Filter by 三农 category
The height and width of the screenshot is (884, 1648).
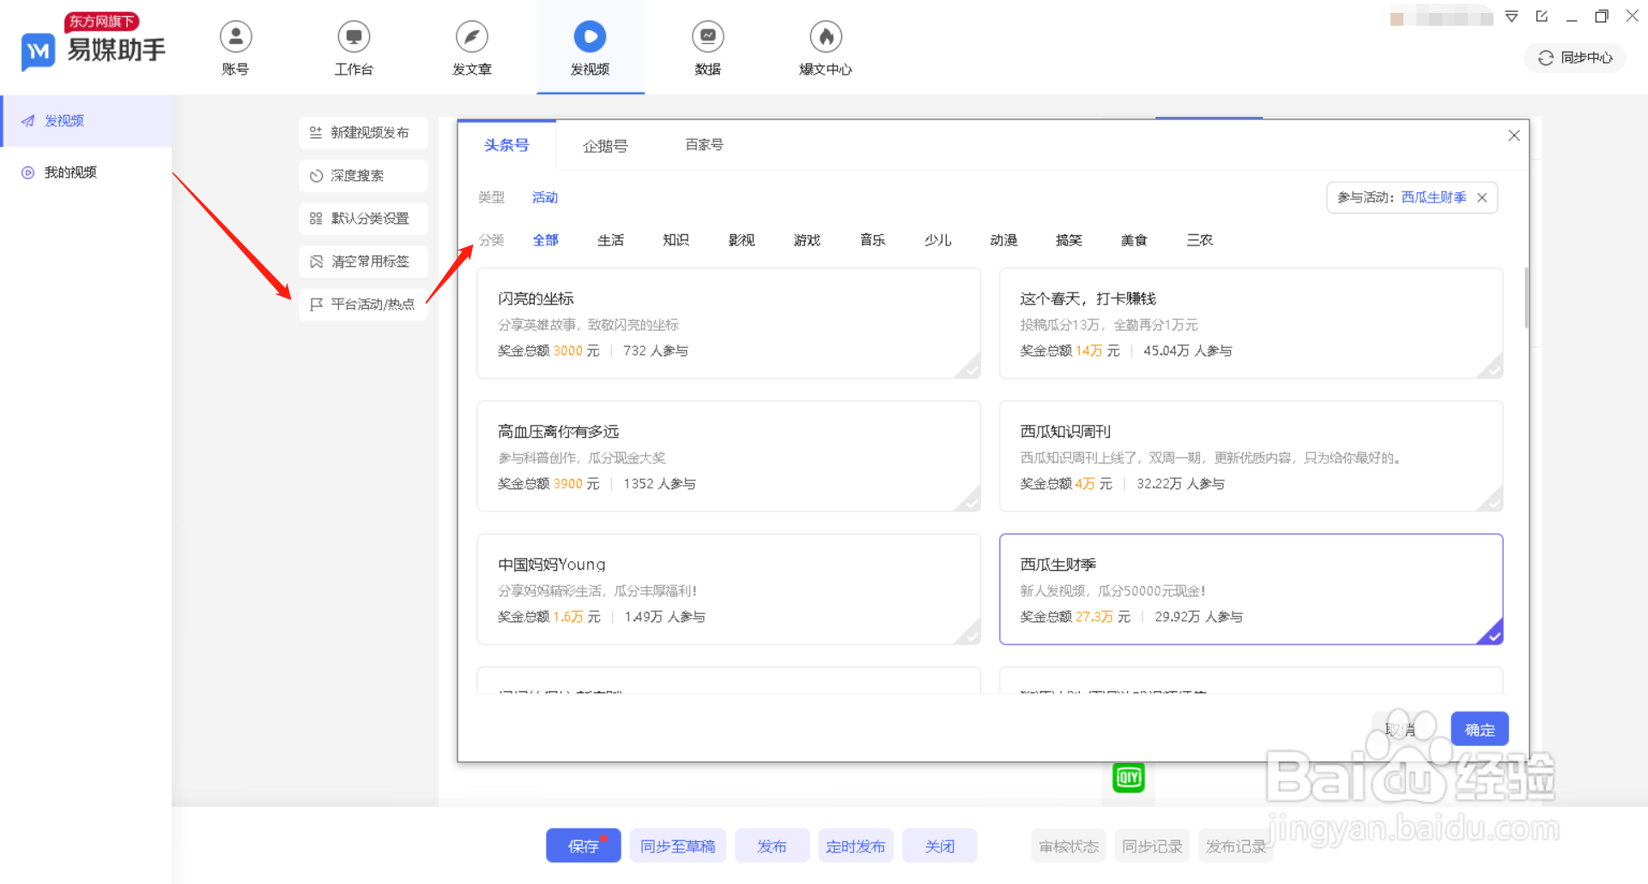[x=1199, y=240]
